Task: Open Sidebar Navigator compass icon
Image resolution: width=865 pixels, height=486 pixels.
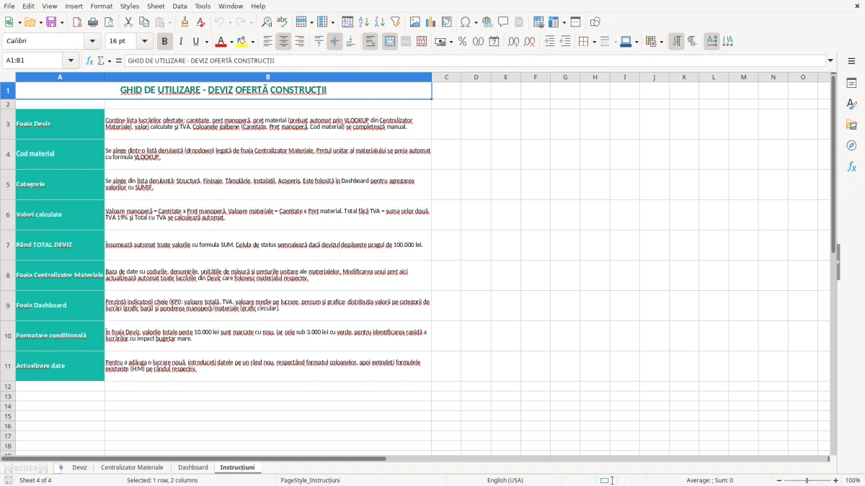Action: coord(851,145)
